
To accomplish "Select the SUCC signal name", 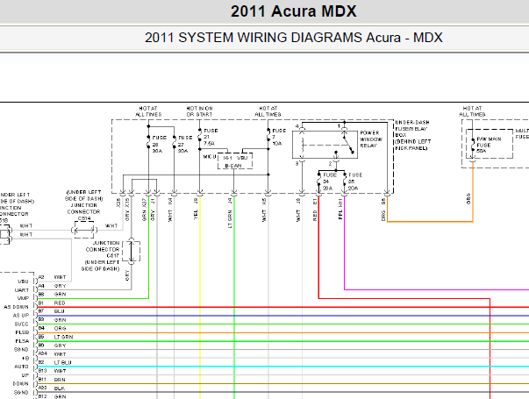I will click(x=22, y=324).
